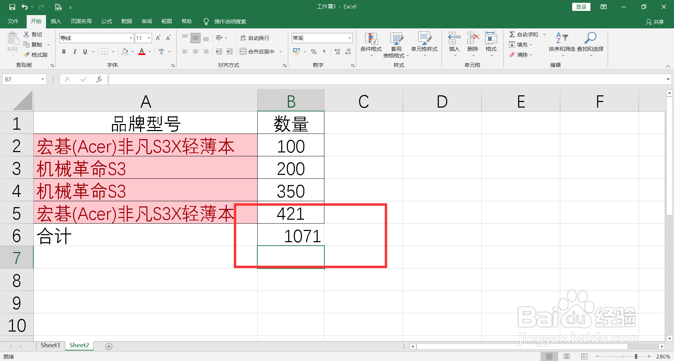The height and width of the screenshot is (361, 674).
Task: Click the 登录 sign-in button
Action: point(581,7)
